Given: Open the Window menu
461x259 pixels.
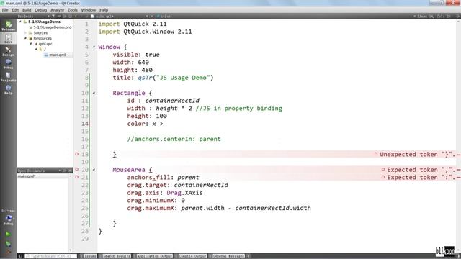Looking at the screenshot, I should point(88,10).
